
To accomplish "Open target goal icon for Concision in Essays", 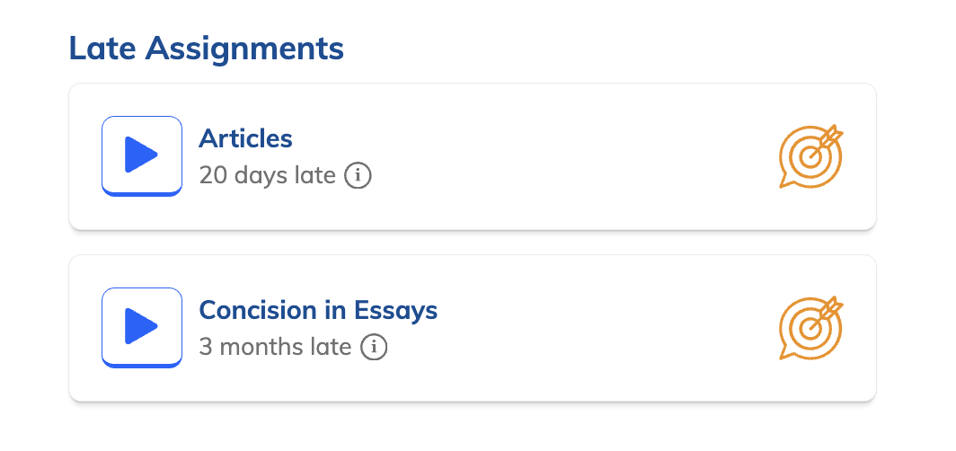I will coord(810,328).
